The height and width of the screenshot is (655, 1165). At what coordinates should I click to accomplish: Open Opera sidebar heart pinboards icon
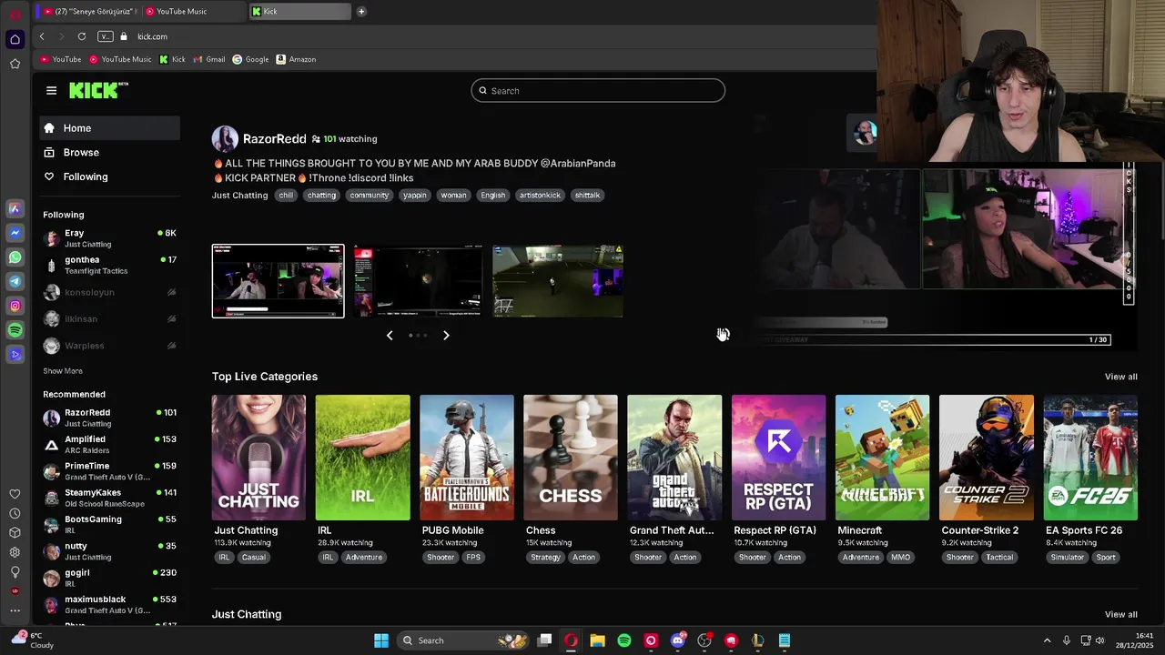15,494
